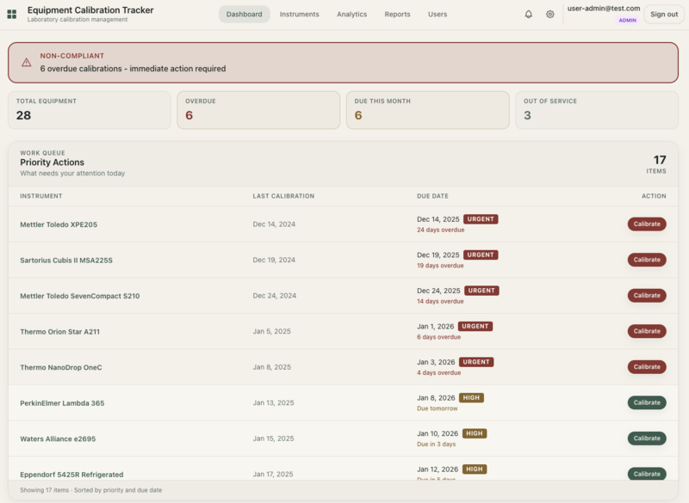Click the URGENT badge on the XPE205 row

click(481, 218)
